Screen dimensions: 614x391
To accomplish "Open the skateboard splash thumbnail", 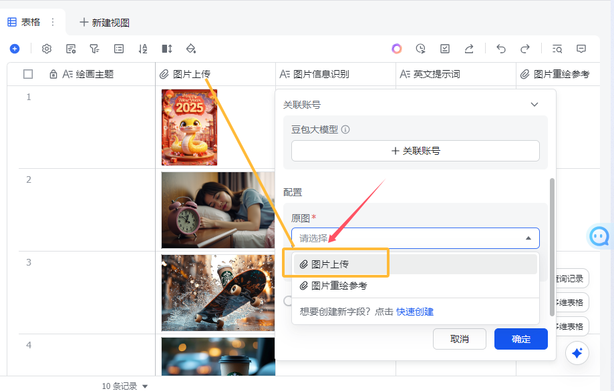I will click(x=218, y=293).
